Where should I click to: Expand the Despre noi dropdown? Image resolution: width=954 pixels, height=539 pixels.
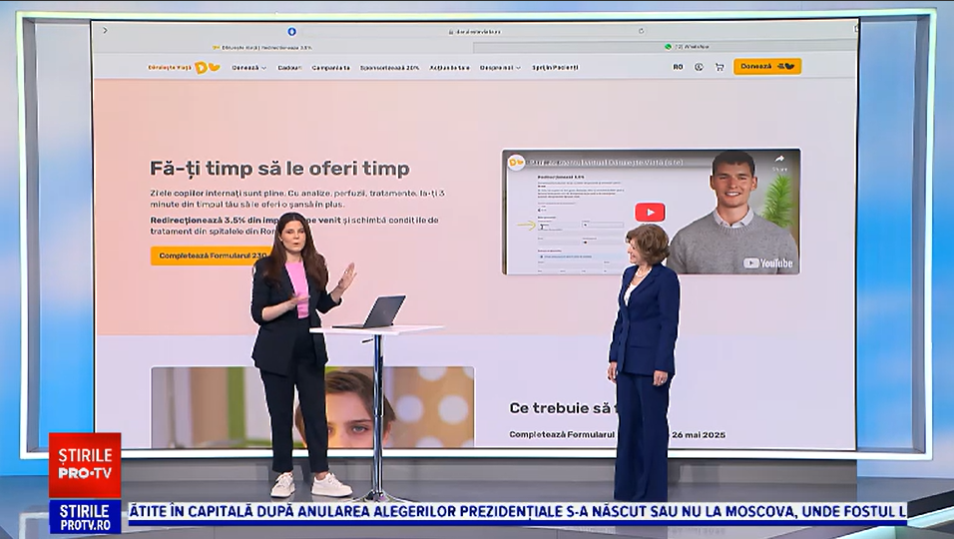tap(500, 68)
